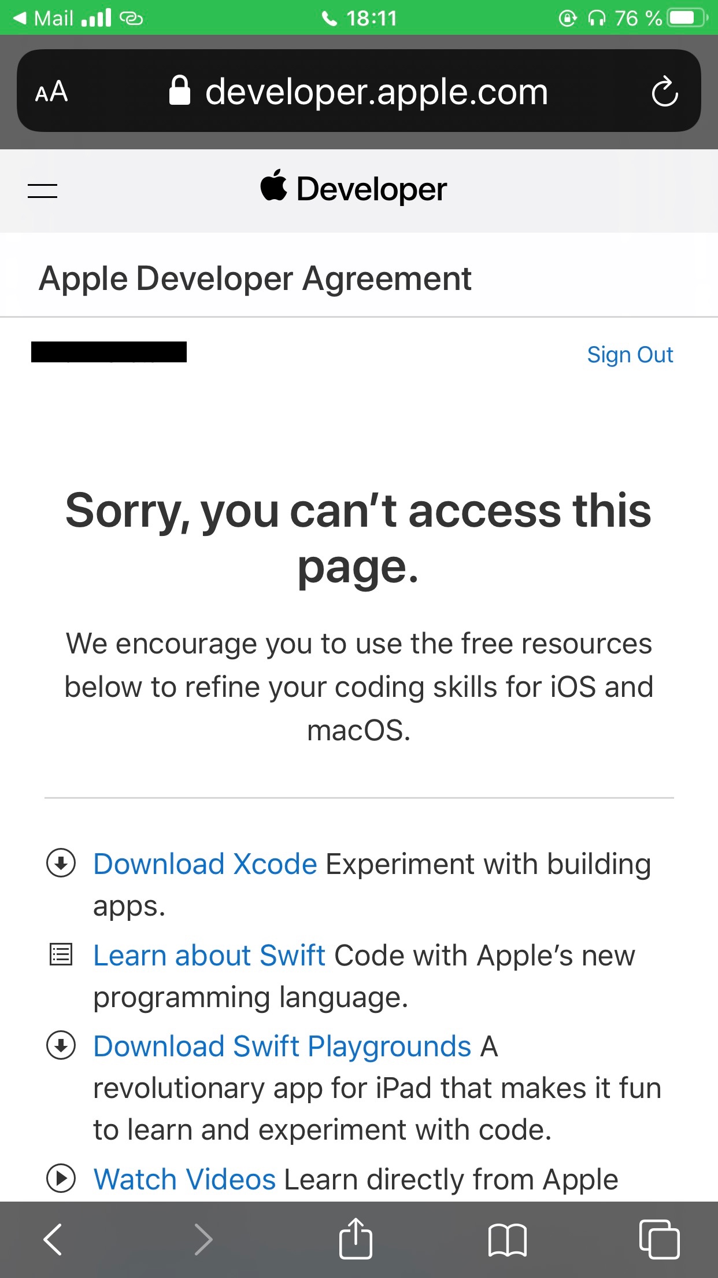Open the hamburger navigation menu

click(43, 190)
